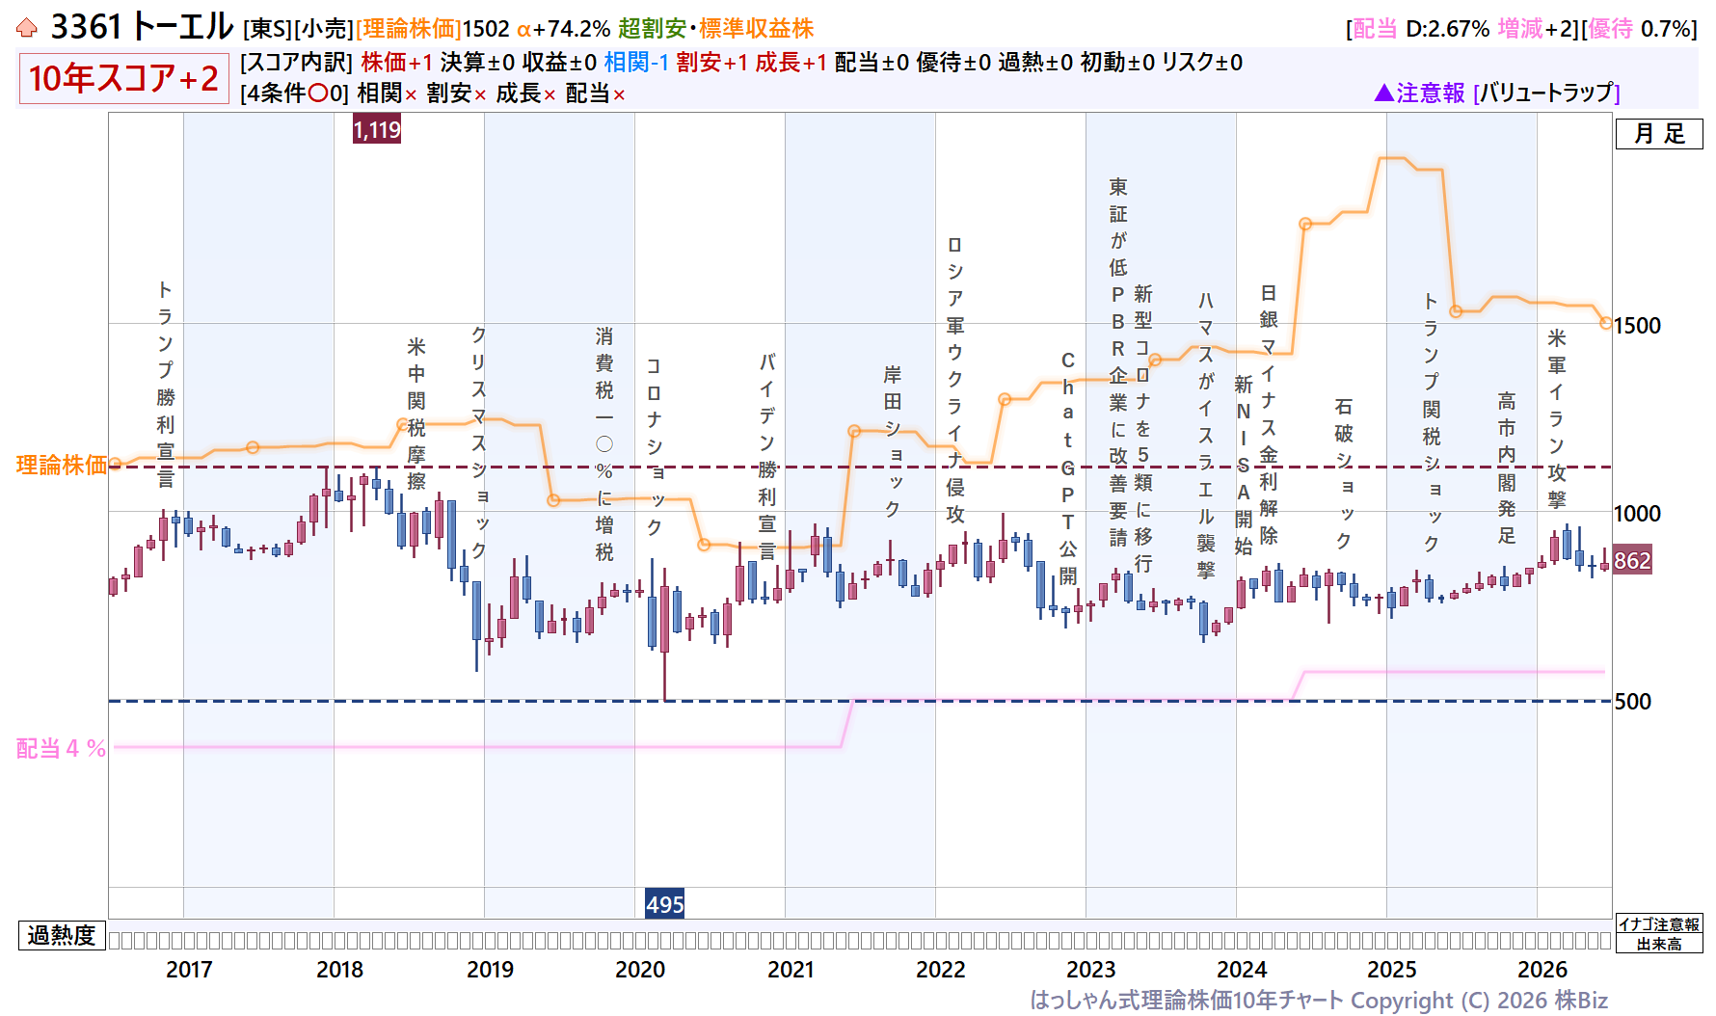Click the 東証が低PBR企業に改善要請 annotation
1716x1016 pixels.
pyautogui.click(x=1118, y=361)
